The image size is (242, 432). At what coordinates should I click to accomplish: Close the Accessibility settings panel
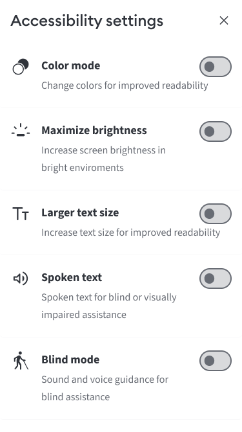[224, 20]
